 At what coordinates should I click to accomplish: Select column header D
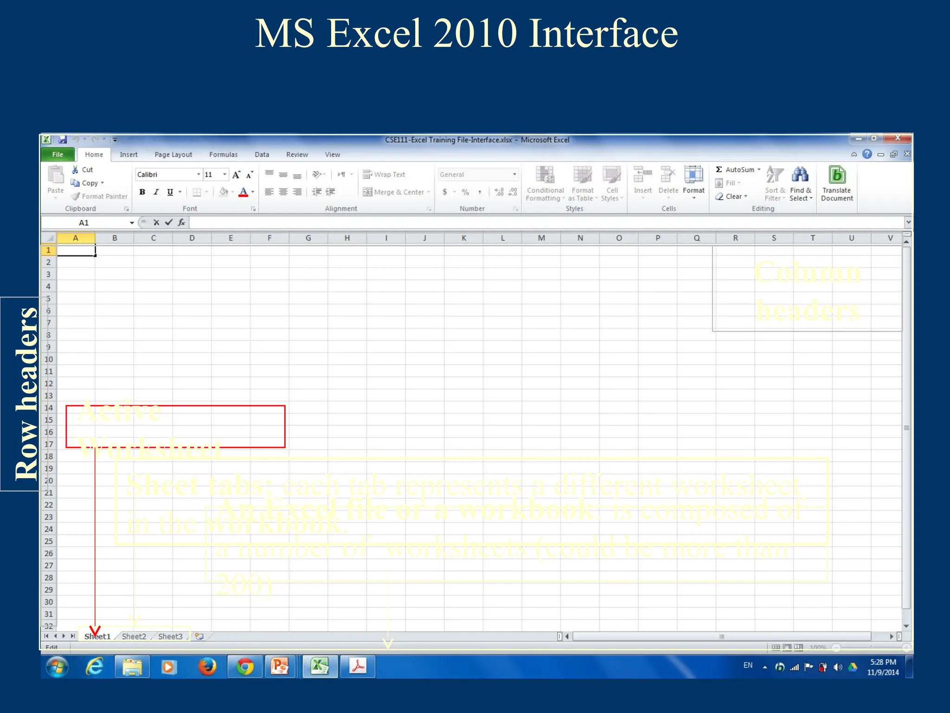point(192,238)
